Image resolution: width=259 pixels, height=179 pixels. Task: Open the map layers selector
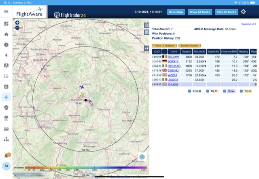tap(142, 156)
